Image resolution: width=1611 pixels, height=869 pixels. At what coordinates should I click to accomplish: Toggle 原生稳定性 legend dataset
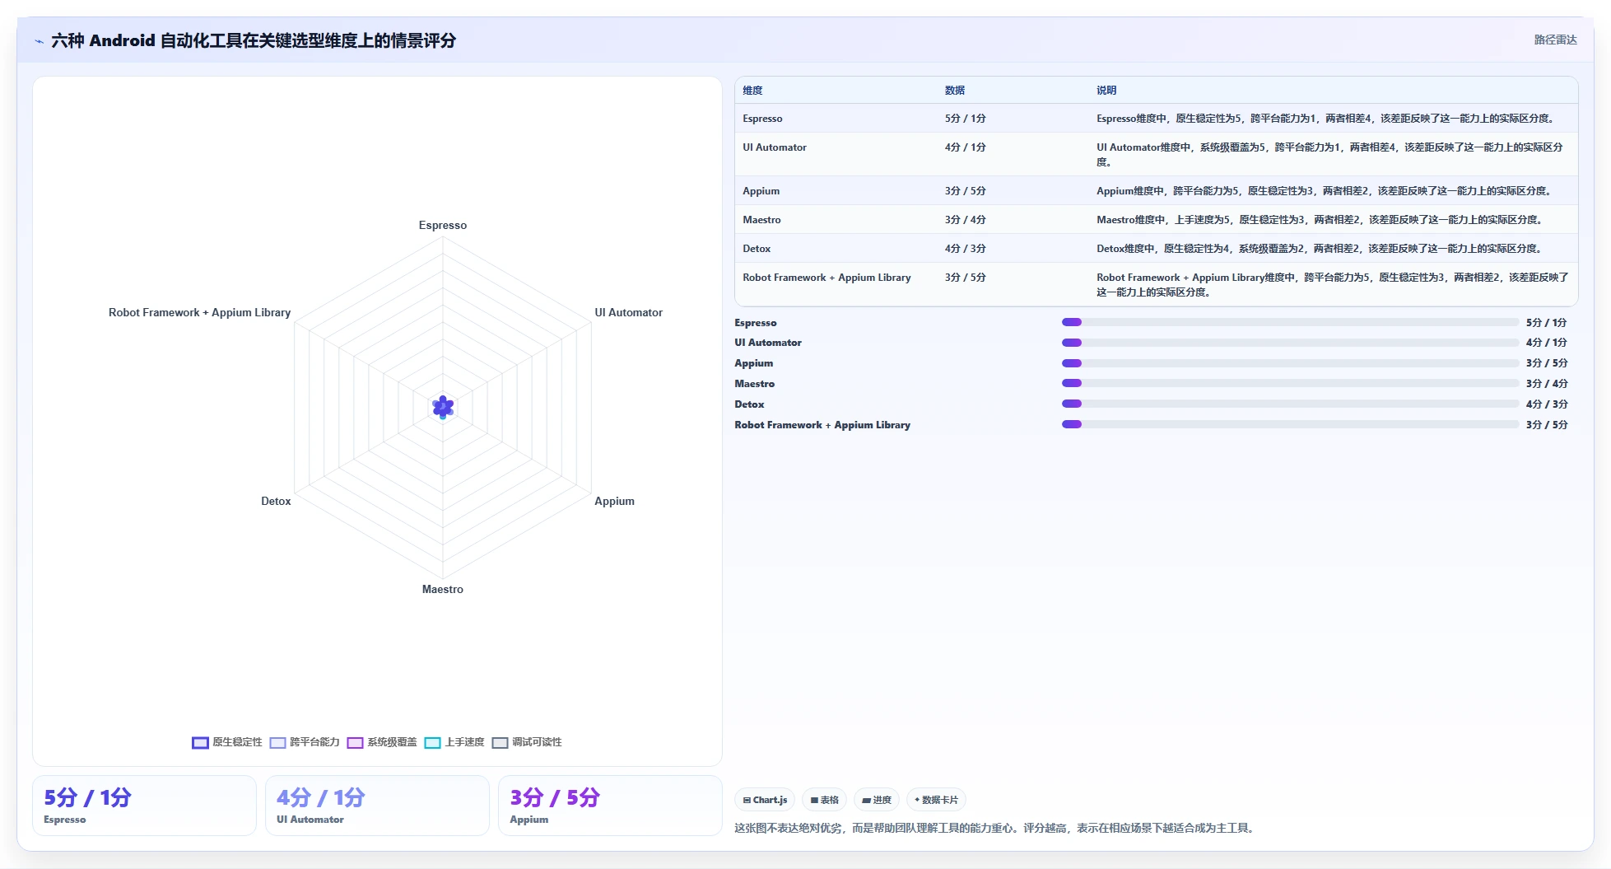coord(227,742)
